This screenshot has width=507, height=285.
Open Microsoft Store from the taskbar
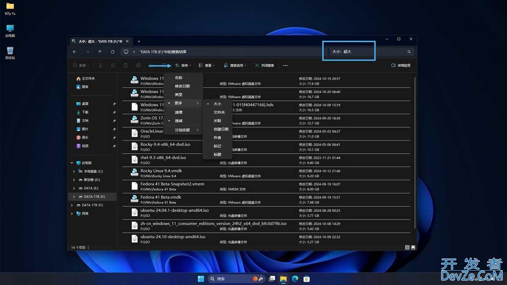click(307, 279)
